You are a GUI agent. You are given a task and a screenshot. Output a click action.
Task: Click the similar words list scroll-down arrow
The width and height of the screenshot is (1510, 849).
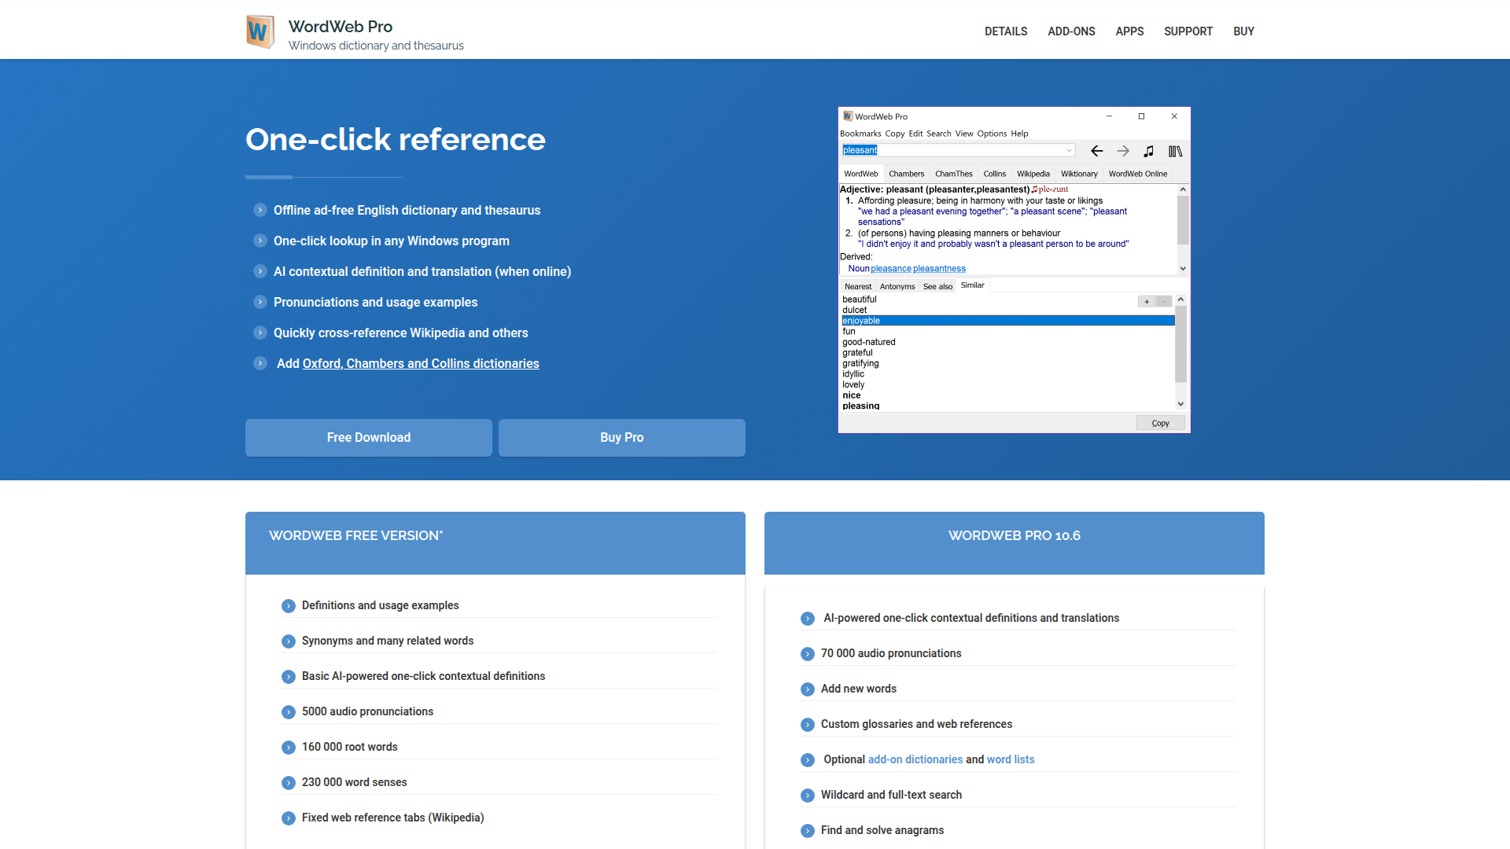(1180, 404)
